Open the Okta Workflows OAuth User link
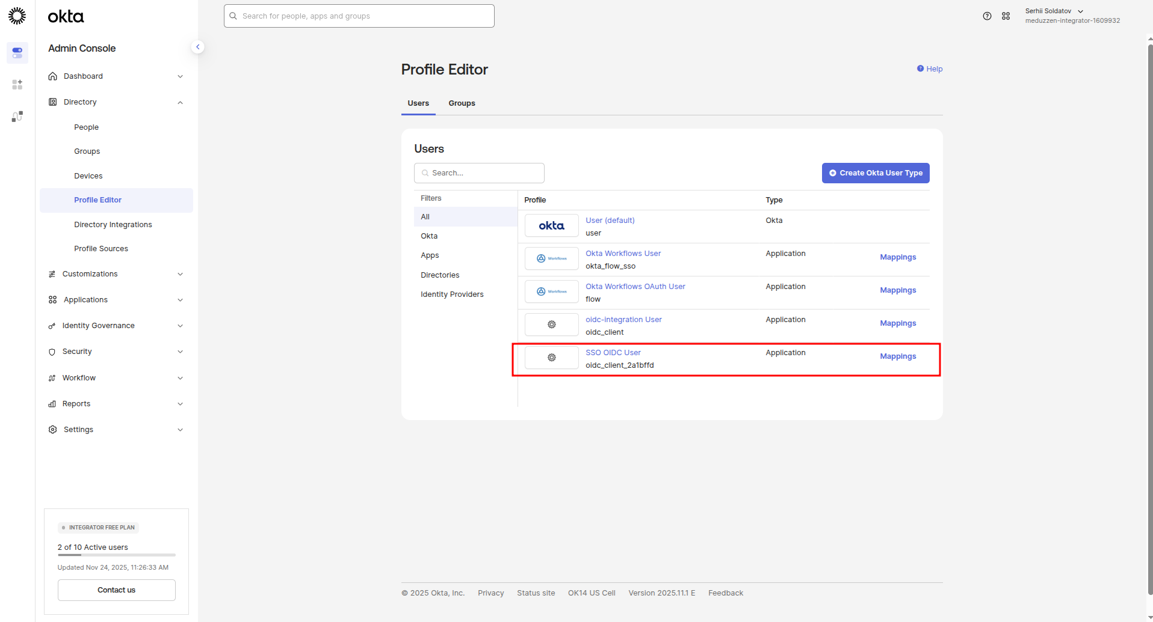The height and width of the screenshot is (622, 1153). pyautogui.click(x=635, y=287)
